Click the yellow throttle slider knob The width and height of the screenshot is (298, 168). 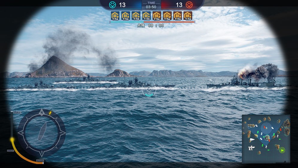coord(12,139)
